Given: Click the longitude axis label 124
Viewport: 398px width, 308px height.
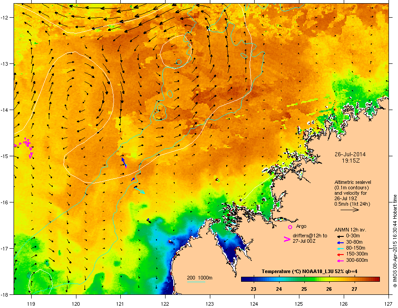Looking at the screenshot, I should 254,303.
